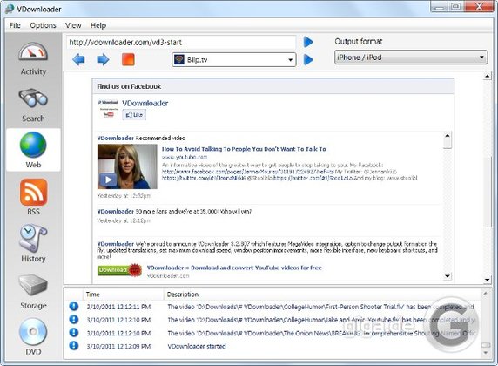Click VDownloader Facebook page logo thumbnail
The image size is (498, 366).
coord(108,109)
